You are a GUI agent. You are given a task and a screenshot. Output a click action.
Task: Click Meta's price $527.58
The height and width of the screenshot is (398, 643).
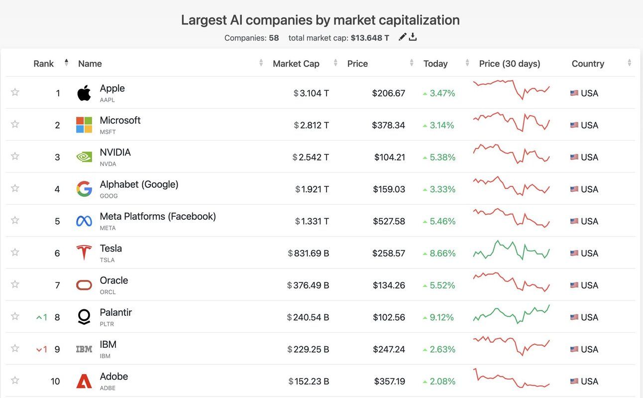[389, 221]
